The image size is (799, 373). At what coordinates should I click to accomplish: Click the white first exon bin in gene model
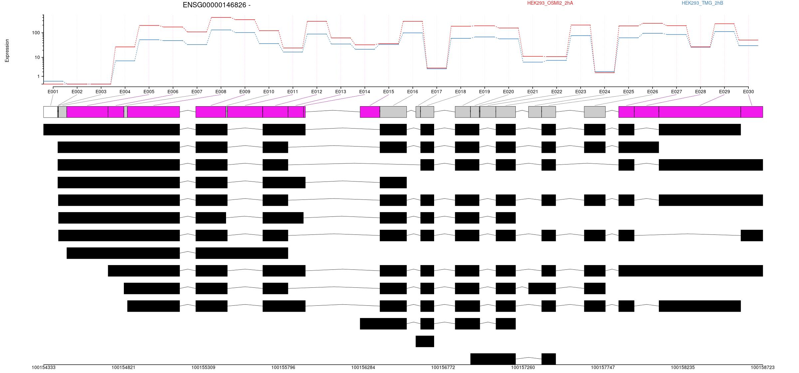pos(51,112)
